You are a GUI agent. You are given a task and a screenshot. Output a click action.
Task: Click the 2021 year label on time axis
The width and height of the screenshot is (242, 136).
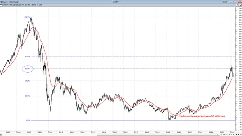pos(179,132)
